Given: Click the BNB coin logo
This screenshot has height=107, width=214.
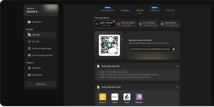Looking at the screenshot, I should [162, 24].
